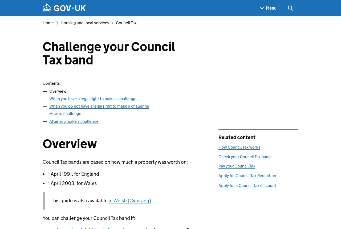This screenshot has width=341, height=229.
Task: Jump to 'When you do not have a legal right' section
Action: point(99,106)
